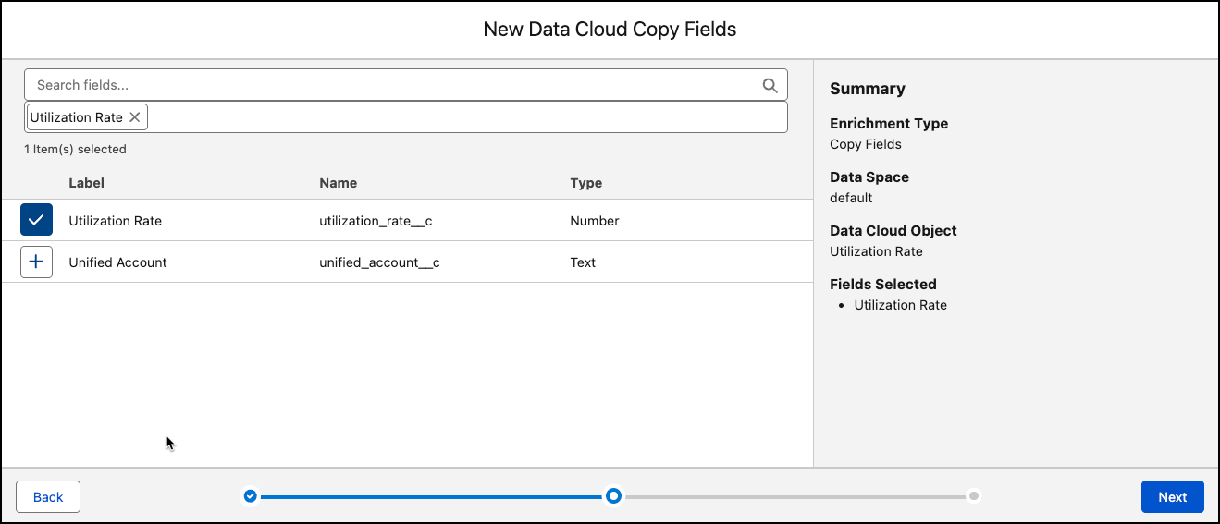Click the completed first step checkmark
Image resolution: width=1220 pixels, height=524 pixels.
tap(250, 496)
